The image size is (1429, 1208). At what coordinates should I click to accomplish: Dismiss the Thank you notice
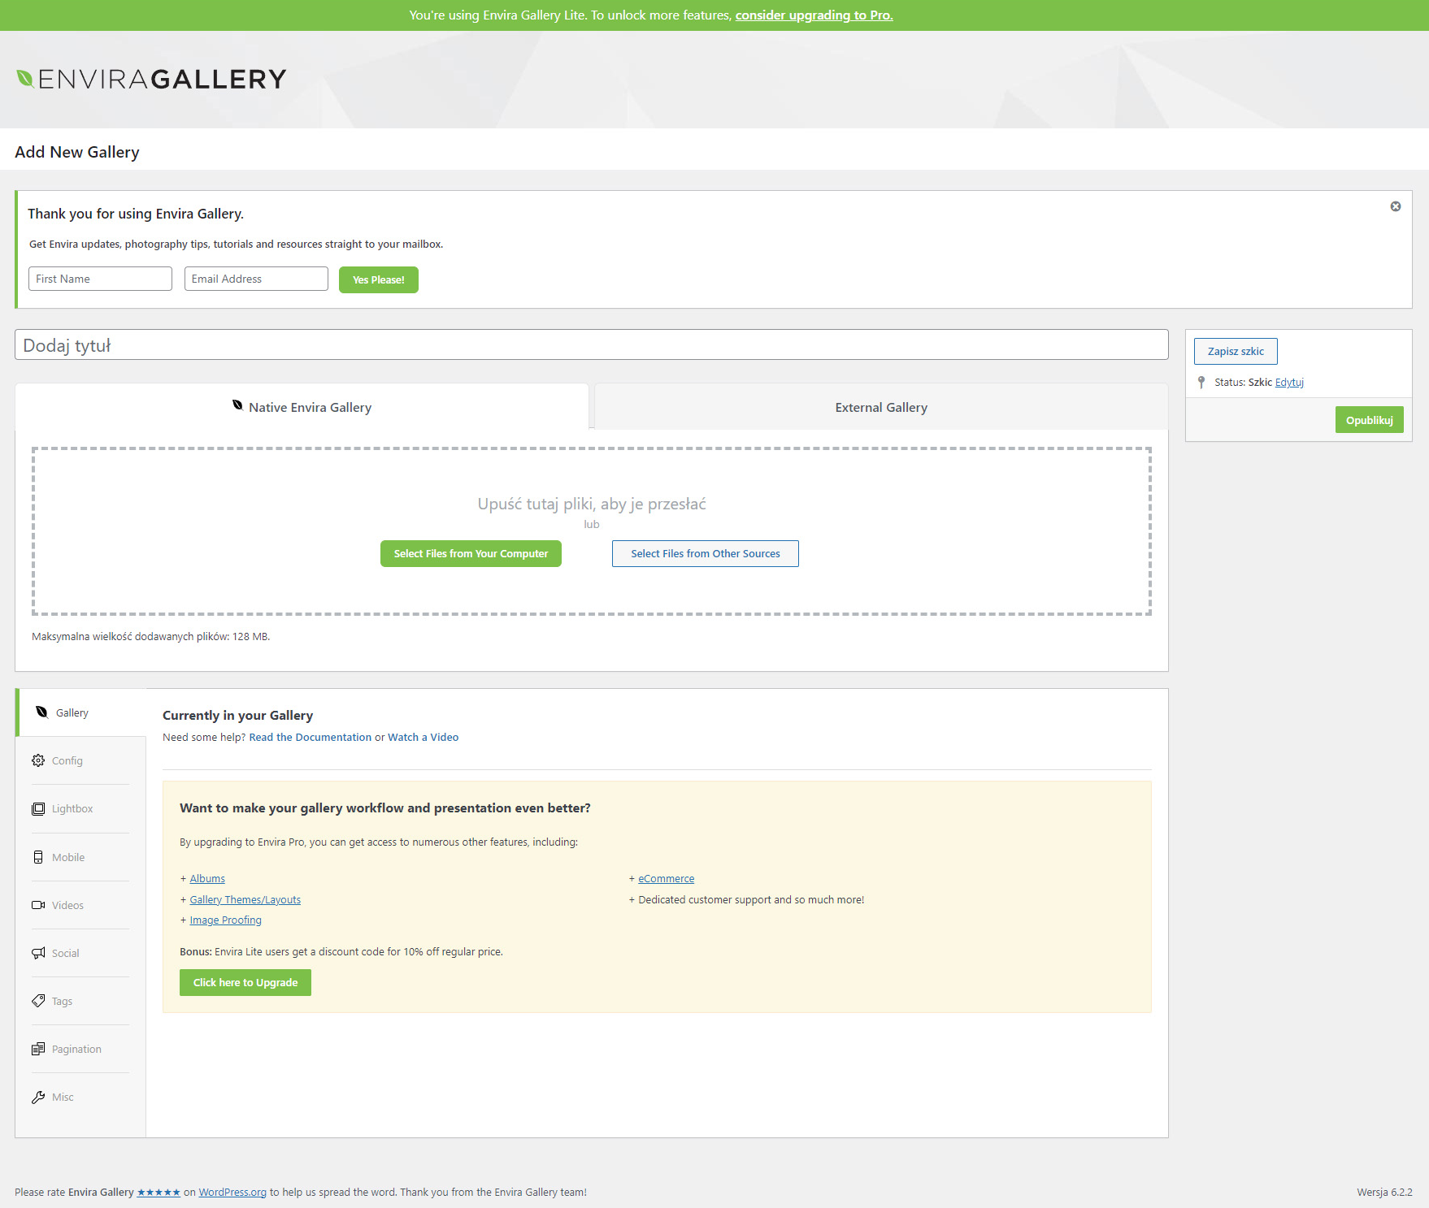[1395, 206]
